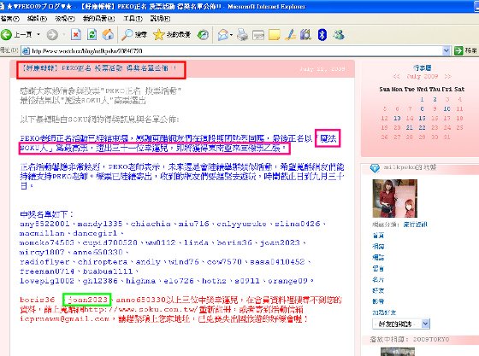Select calendar date 10

(446, 108)
